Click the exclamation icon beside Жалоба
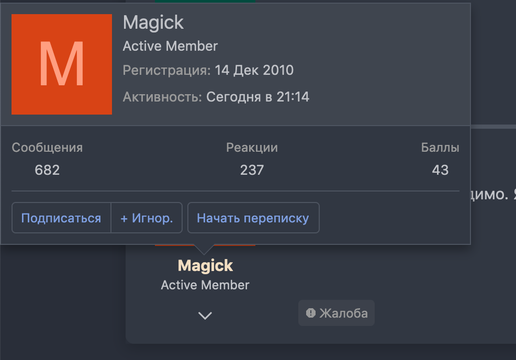Viewport: 516px width, 360px height. [311, 313]
